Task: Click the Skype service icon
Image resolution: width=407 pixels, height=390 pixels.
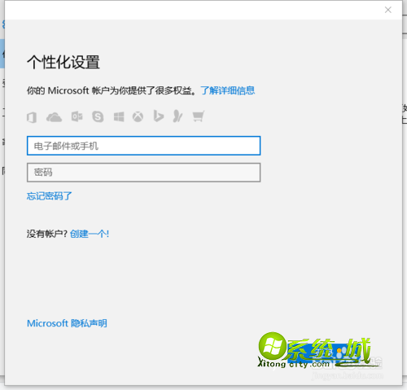Action: 98,116
